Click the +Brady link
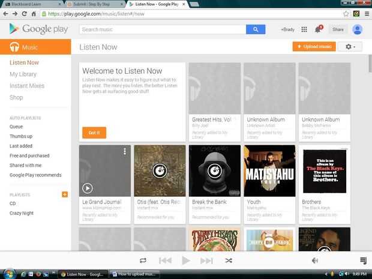This screenshot has height=279, width=372. [x=287, y=29]
